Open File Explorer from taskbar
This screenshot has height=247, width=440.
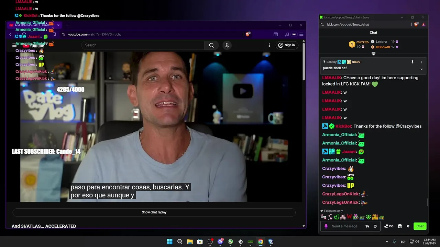click(x=190, y=242)
